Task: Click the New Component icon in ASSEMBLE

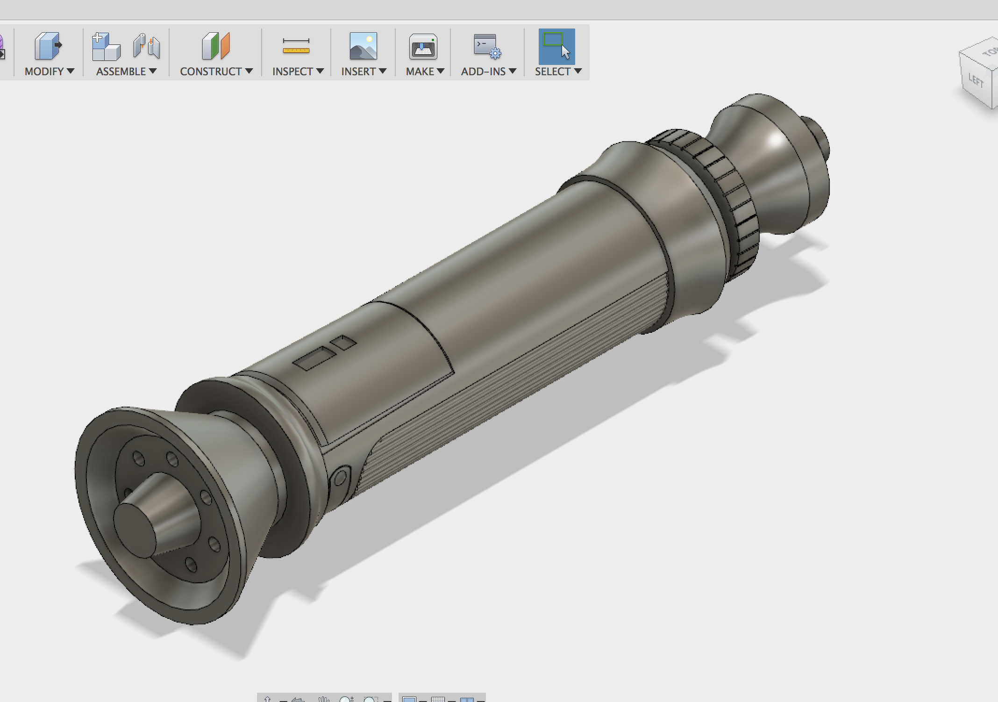Action: [106, 46]
